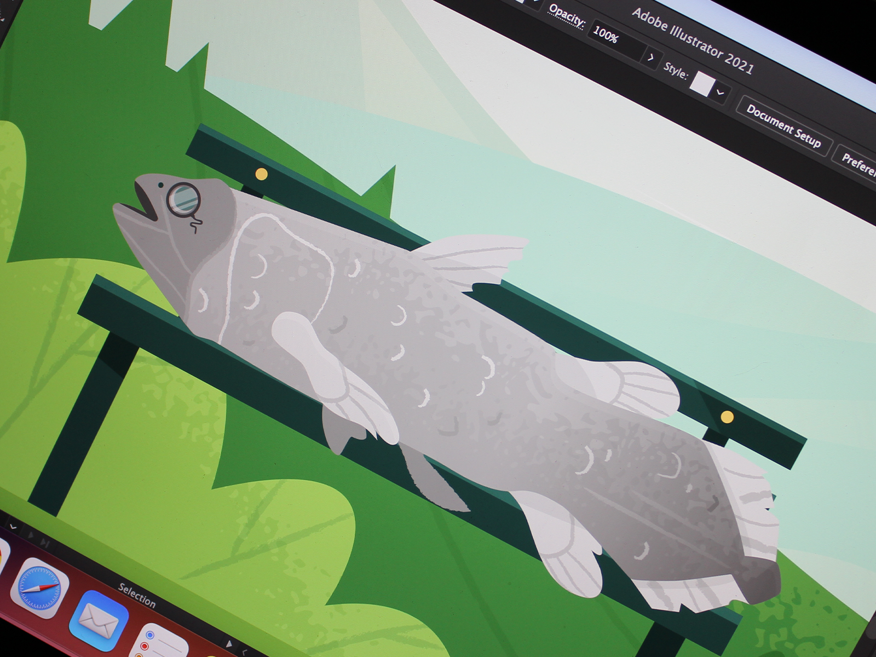
Task: Click the Selection tool status text
Action: (x=137, y=596)
